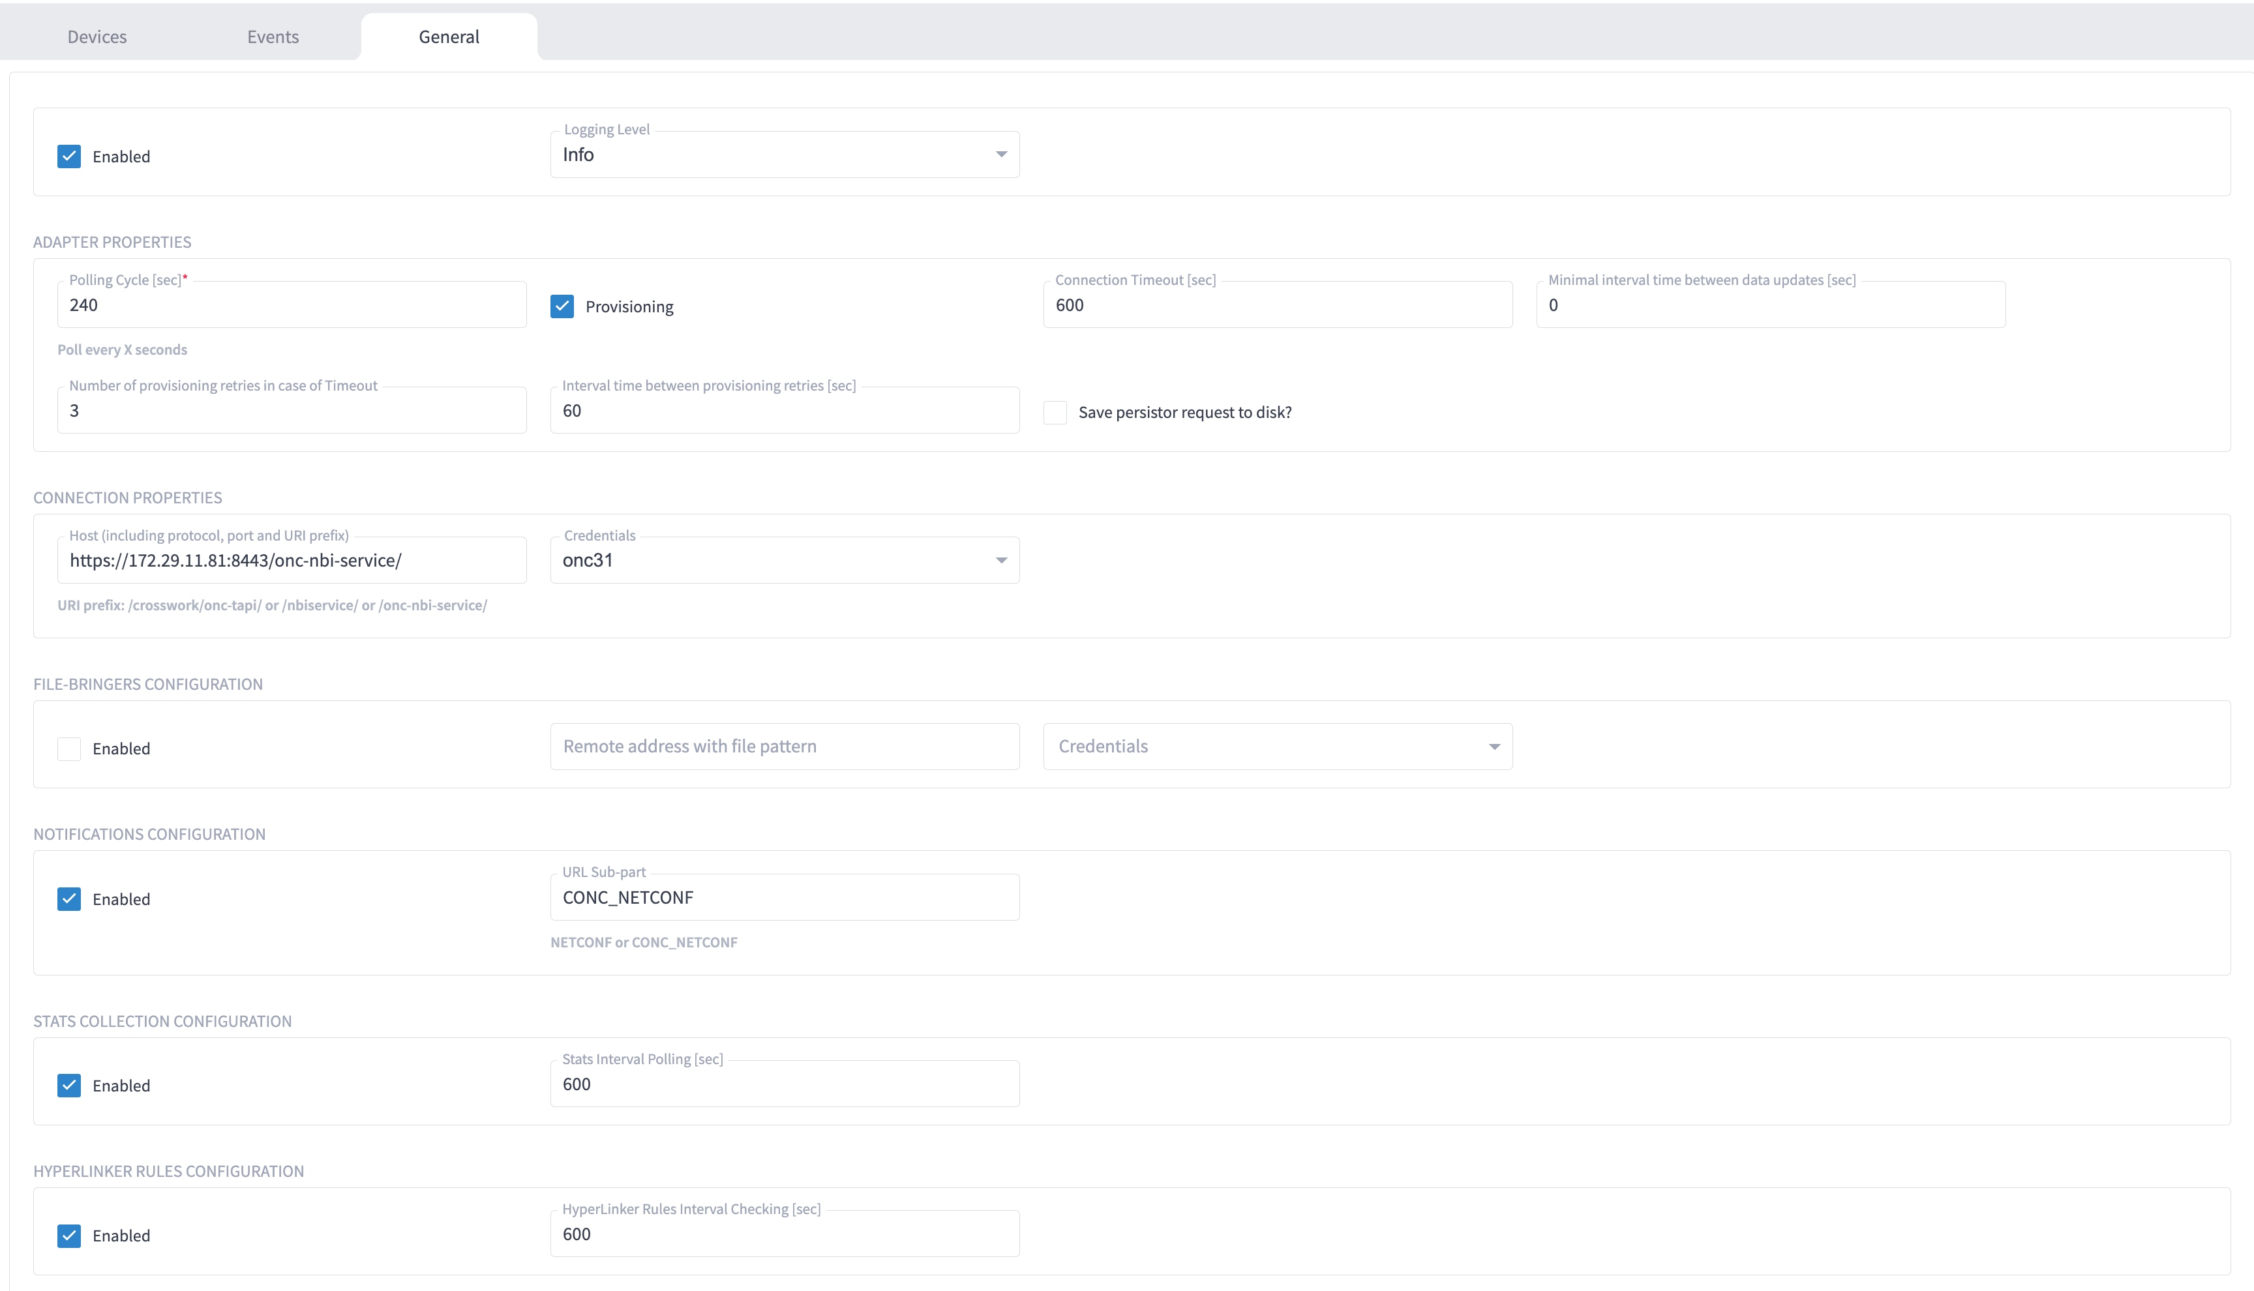Click the Host URL input field
The image size is (2254, 1291).
click(292, 560)
